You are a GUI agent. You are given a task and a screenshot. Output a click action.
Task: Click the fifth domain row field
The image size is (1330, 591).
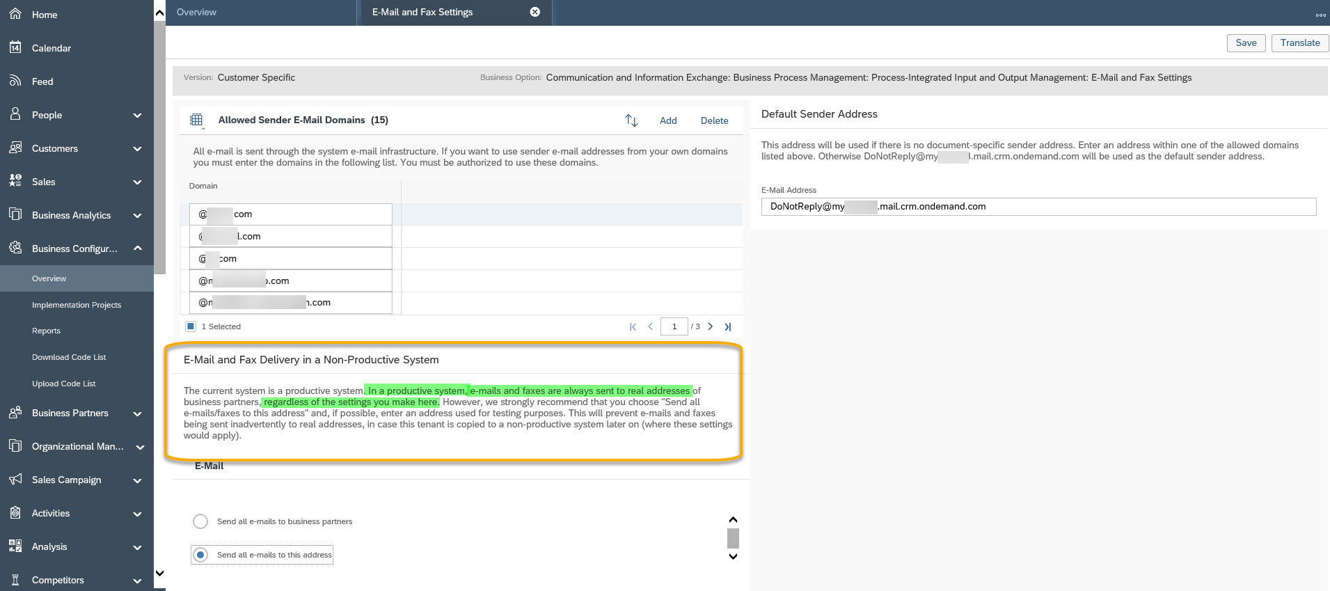290,303
